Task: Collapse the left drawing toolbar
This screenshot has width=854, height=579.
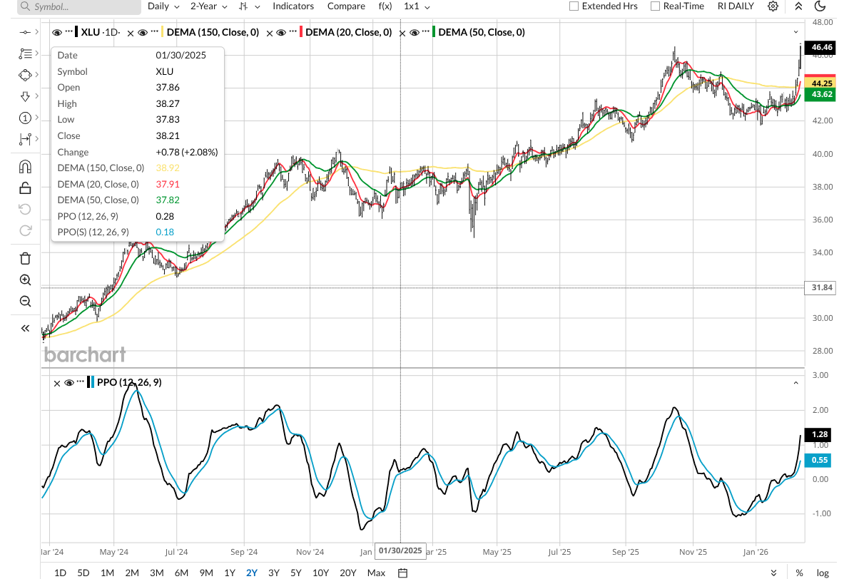Action: (x=25, y=328)
